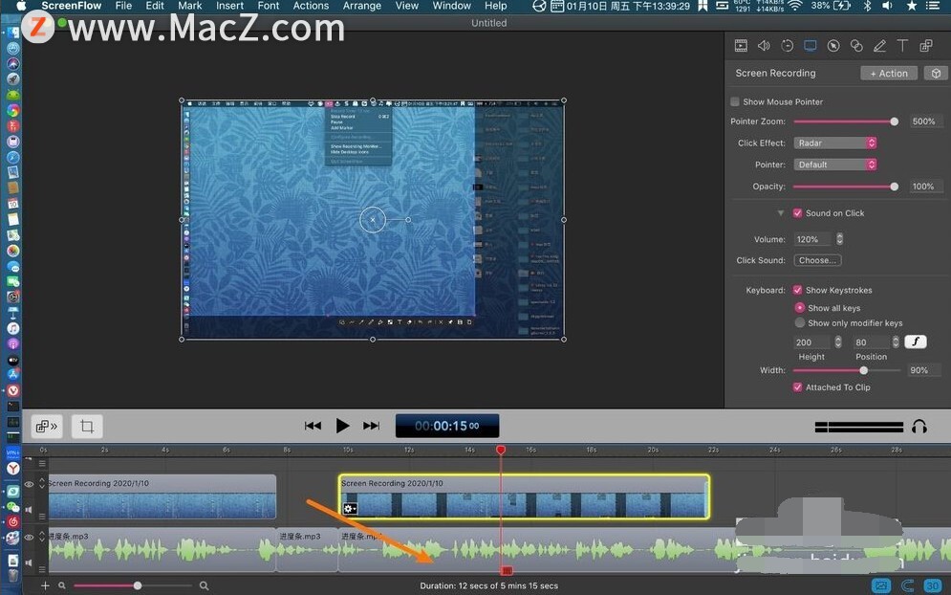Select the first Screen Recording 2020/1/10 clip
This screenshot has width=951, height=595.
(162, 496)
